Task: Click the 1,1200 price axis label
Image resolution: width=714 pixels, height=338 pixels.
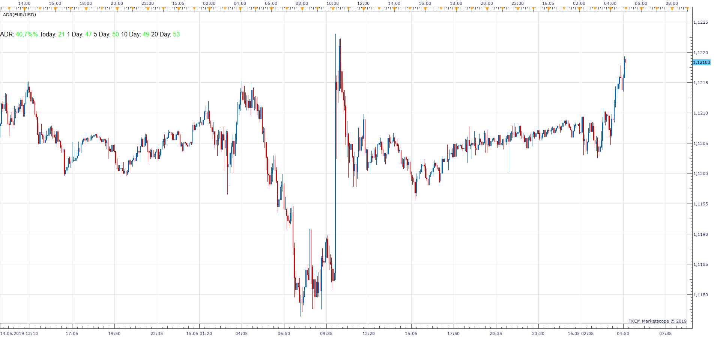Action: (x=700, y=174)
